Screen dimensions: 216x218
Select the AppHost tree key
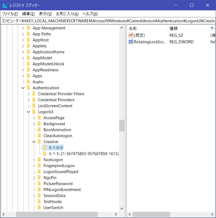coord(41,40)
